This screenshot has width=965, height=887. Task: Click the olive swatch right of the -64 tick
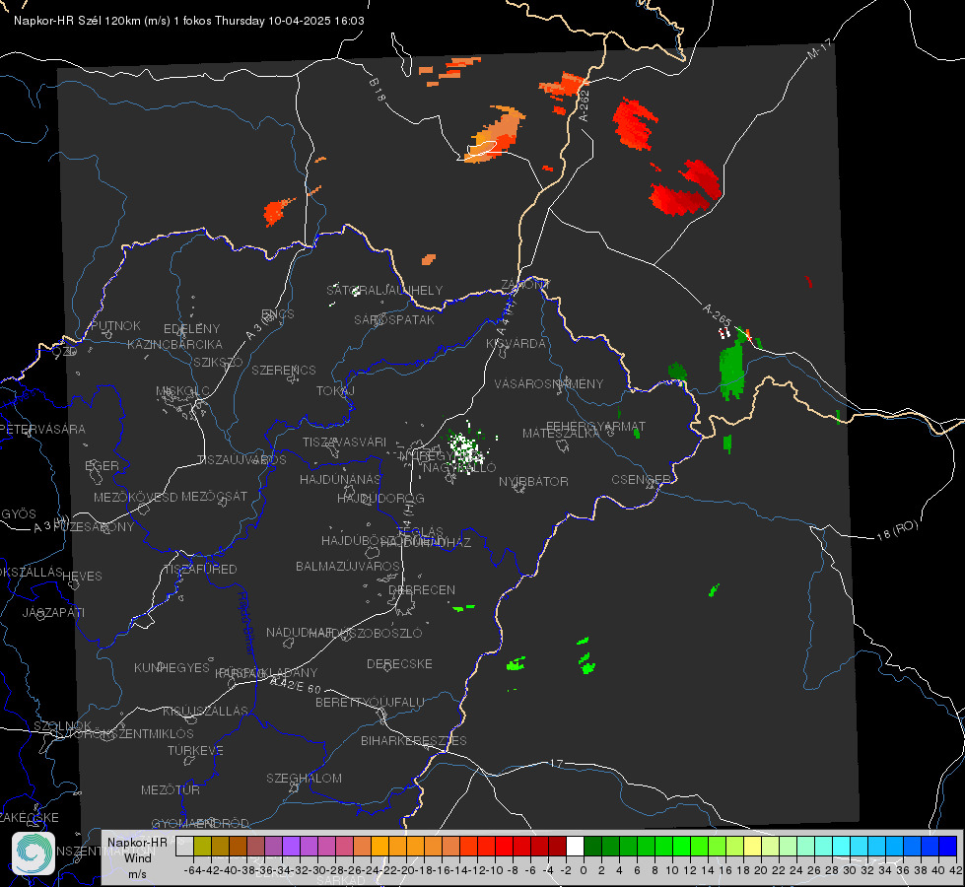point(202,846)
